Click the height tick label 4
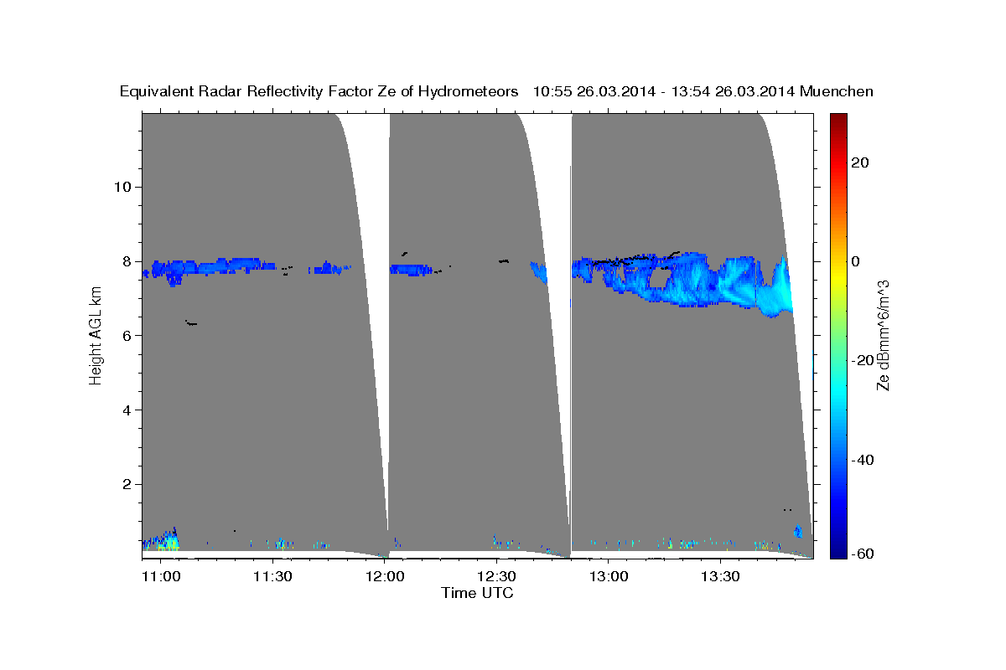The image size is (1006, 670). [x=125, y=410]
